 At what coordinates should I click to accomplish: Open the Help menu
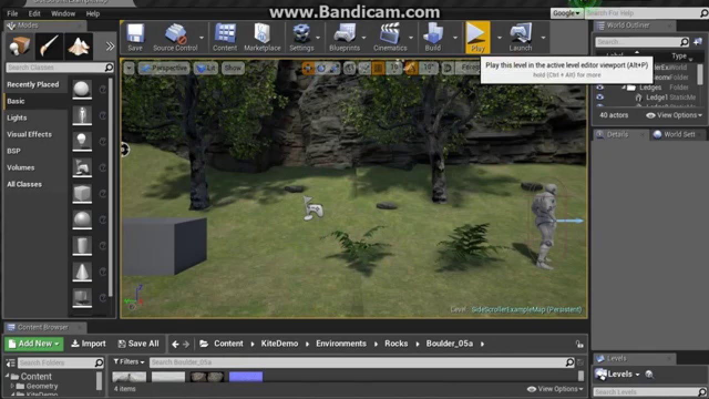[93, 13]
